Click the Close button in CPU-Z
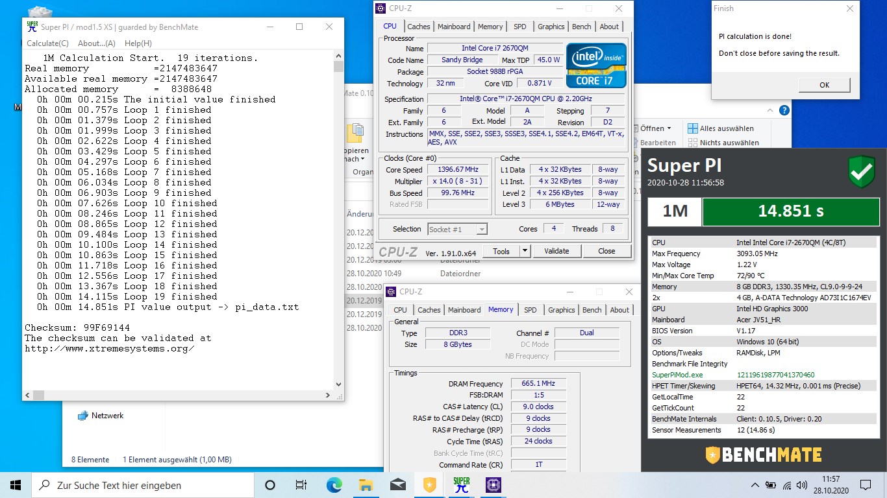 click(x=606, y=251)
